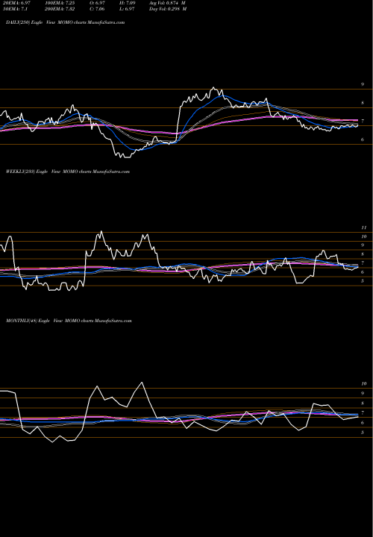Click the Avg Vol 0.874 M text
This screenshot has height=537, width=373.
click(168, 3)
